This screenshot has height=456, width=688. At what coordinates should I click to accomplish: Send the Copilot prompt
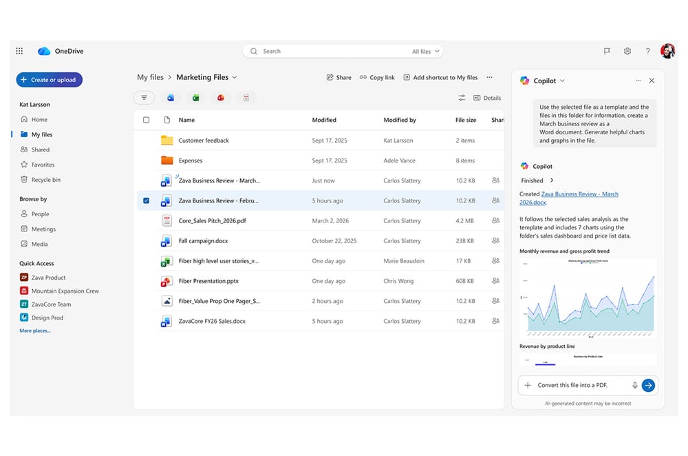click(648, 385)
